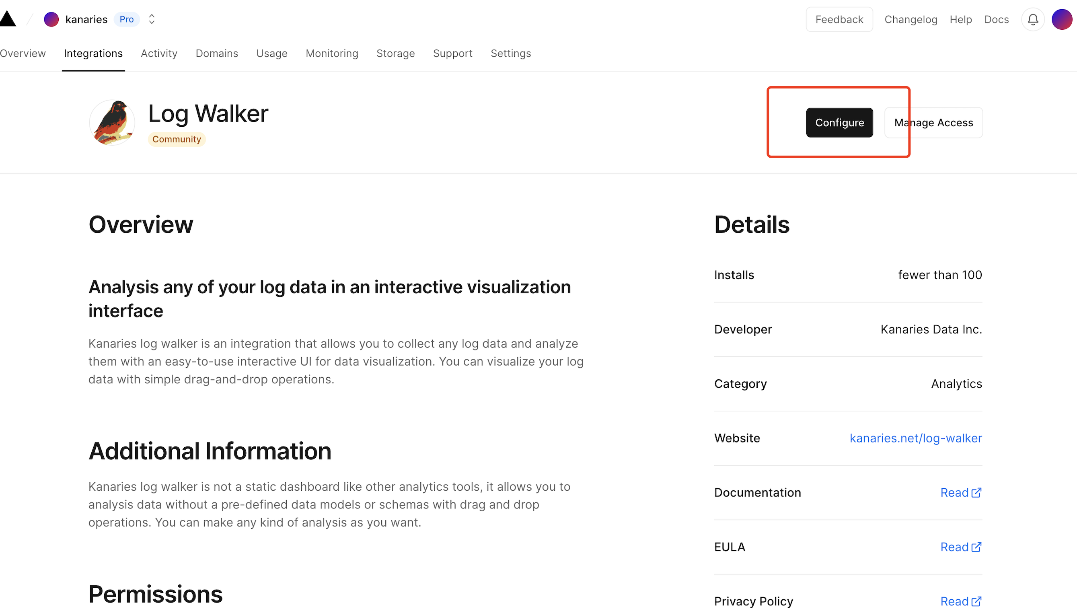
Task: Click the Log Walker bird logo
Action: (x=112, y=123)
